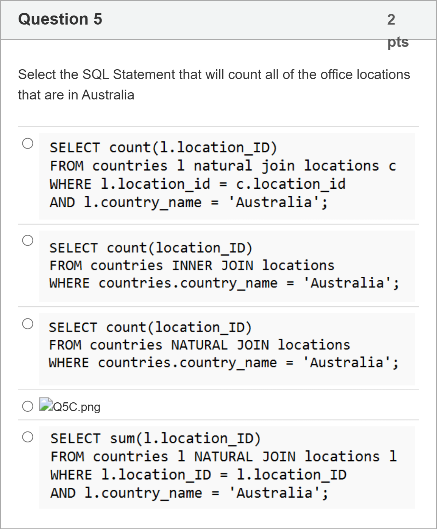Image resolution: width=437 pixels, height=529 pixels.
Task: Click code block with 'countries NATURAL JOIN locations'
Action: click(227, 349)
